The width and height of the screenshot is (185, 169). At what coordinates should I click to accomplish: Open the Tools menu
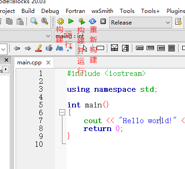point(127,11)
